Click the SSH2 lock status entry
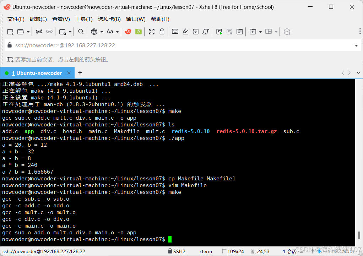 pos(177,251)
